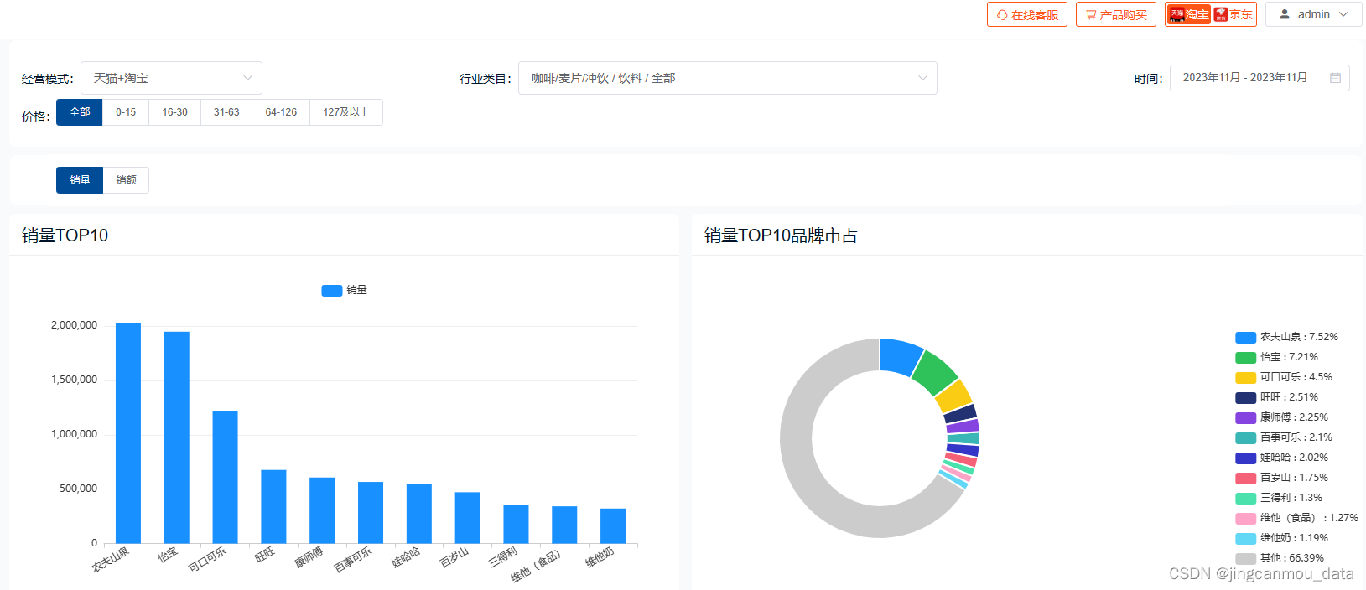This screenshot has width=1366, height=590.
Task: Click the 旺旺 bar in the chart
Action: click(273, 506)
